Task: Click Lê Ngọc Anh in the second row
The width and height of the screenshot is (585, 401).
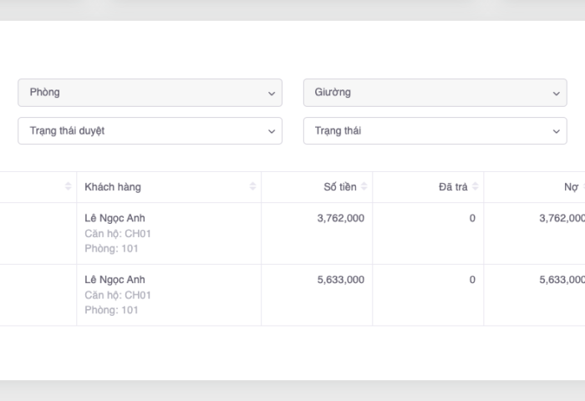Action: point(114,280)
